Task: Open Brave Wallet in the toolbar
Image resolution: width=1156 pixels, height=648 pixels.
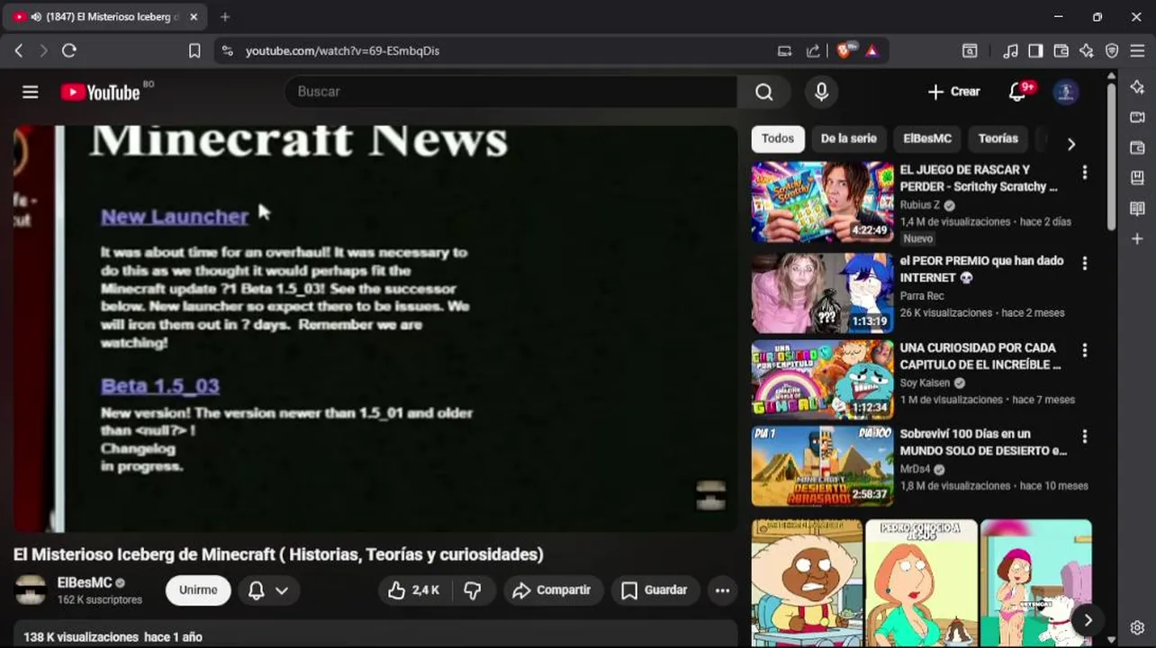Action: coord(1061,51)
